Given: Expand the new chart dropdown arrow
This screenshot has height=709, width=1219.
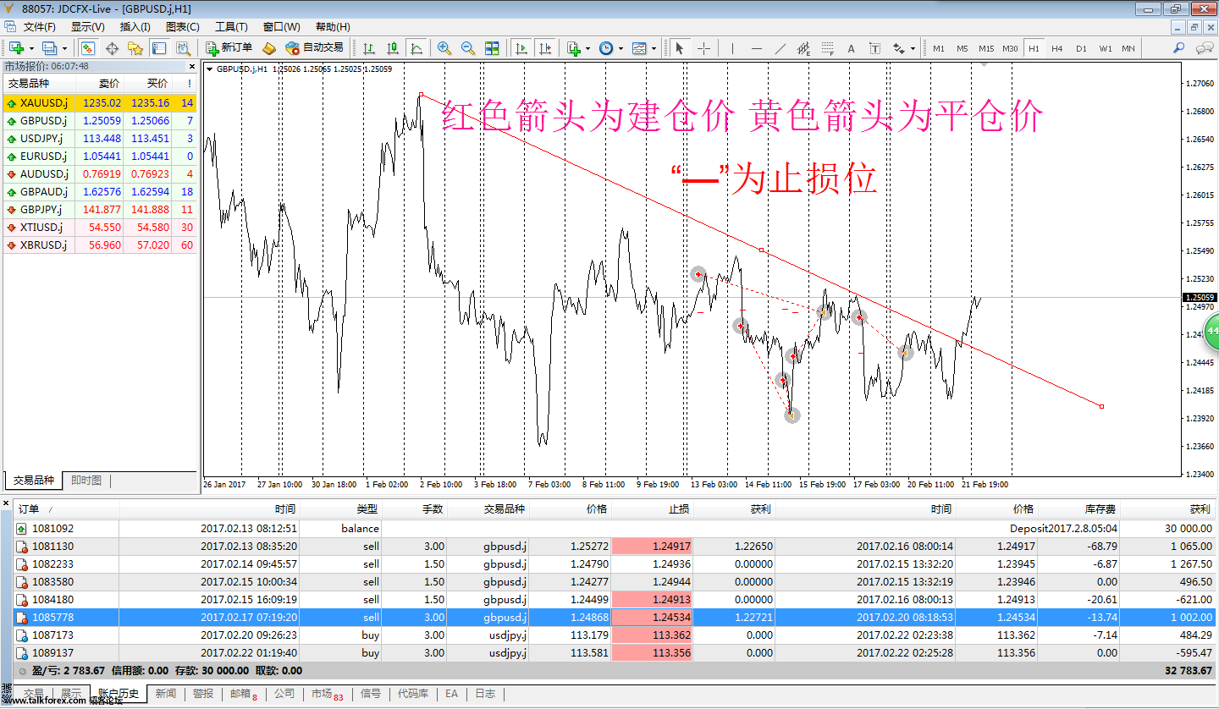Looking at the screenshot, I should [30, 48].
